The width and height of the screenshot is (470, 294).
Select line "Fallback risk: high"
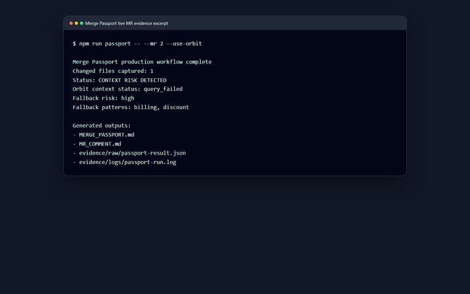[x=103, y=98]
